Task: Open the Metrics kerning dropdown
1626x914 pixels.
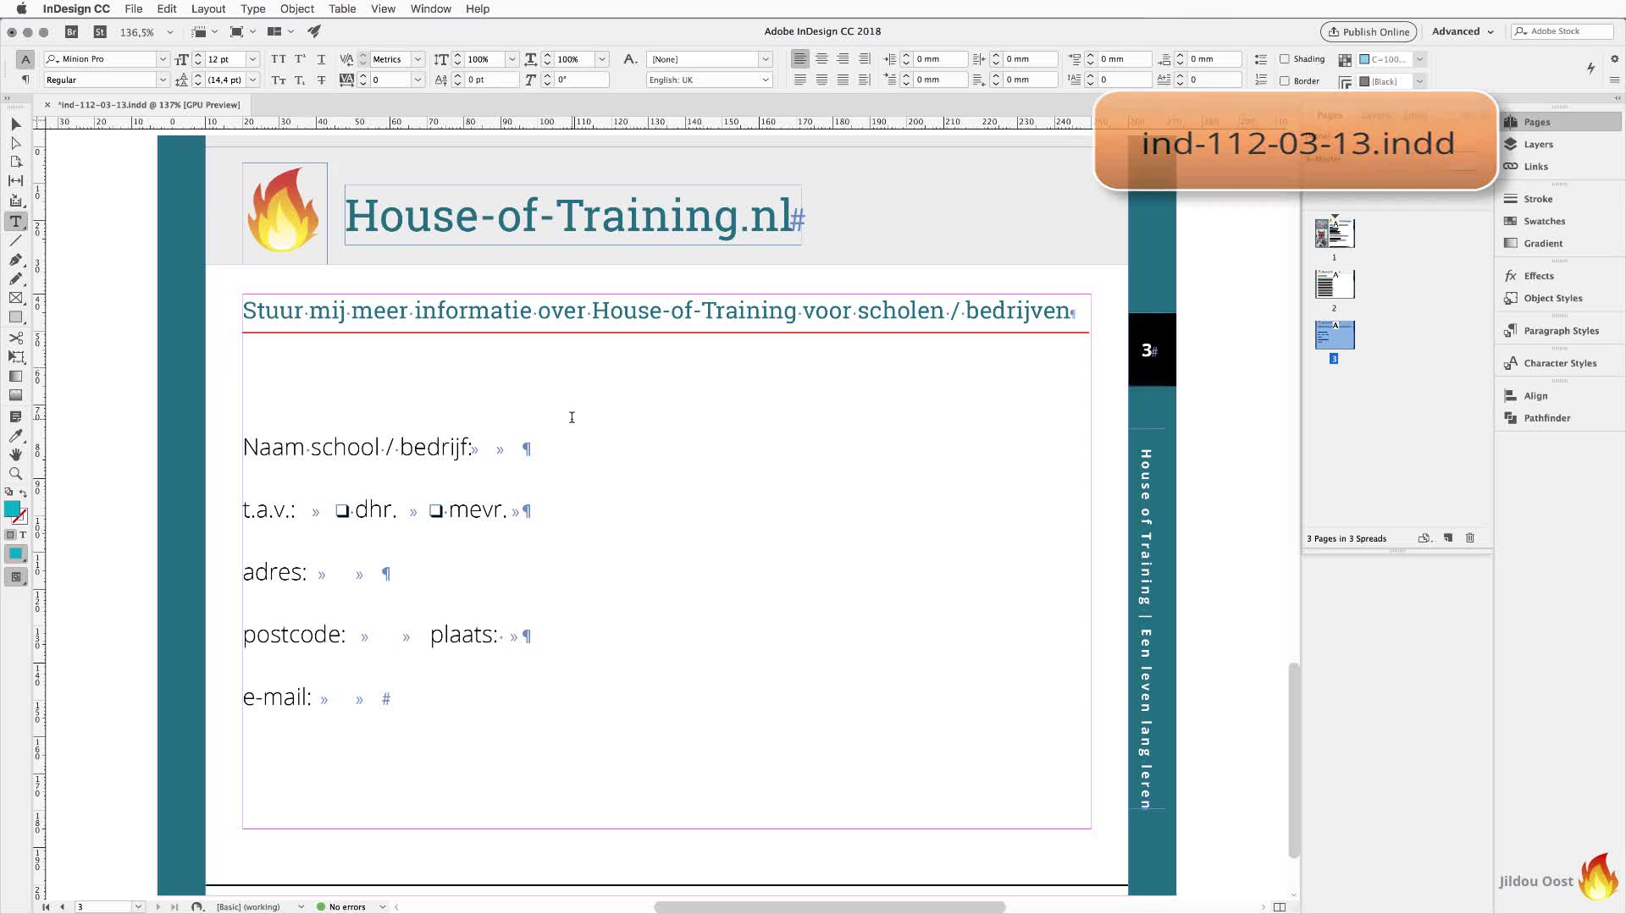Action: click(x=418, y=59)
